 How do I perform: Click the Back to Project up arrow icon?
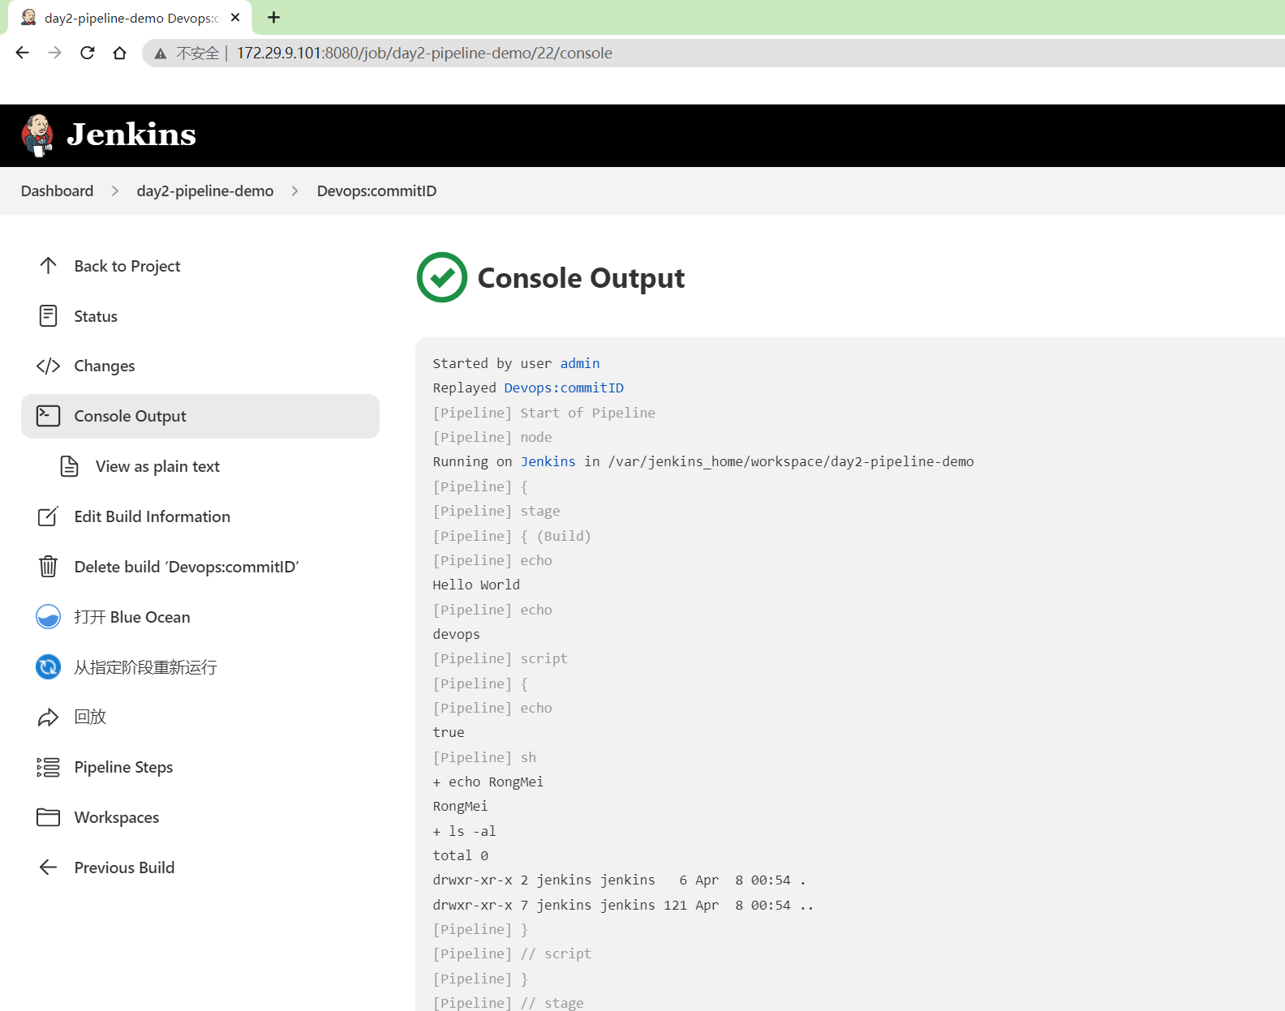tap(48, 266)
